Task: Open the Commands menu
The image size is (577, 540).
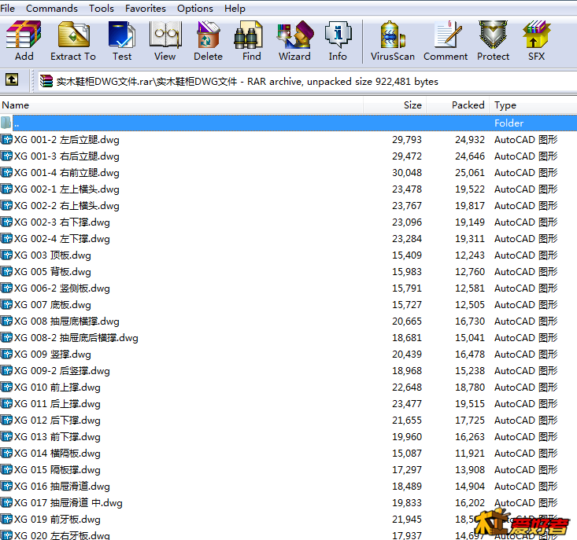Action: 52,9
